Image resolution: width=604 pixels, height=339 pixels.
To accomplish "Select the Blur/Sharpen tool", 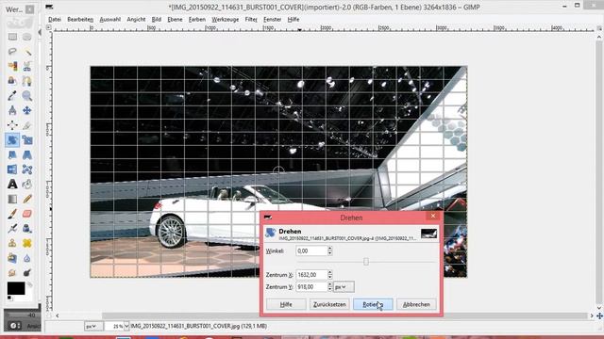I will tap(27, 258).
